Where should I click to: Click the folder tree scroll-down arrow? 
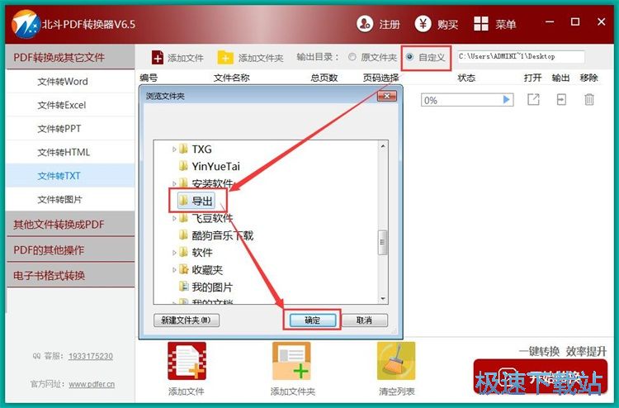coord(382,299)
